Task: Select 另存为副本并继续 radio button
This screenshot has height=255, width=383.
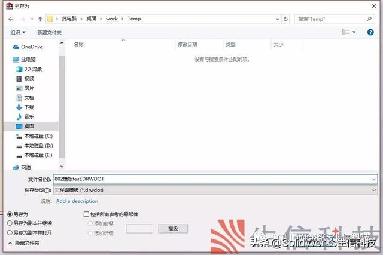Action: click(x=10, y=223)
